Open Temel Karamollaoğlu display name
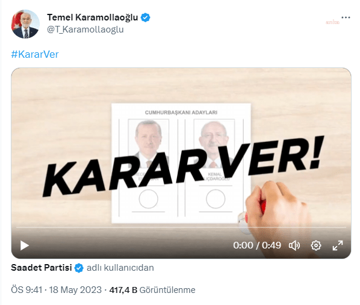Viewport: 360px width, 305px height. pyautogui.click(x=92, y=17)
